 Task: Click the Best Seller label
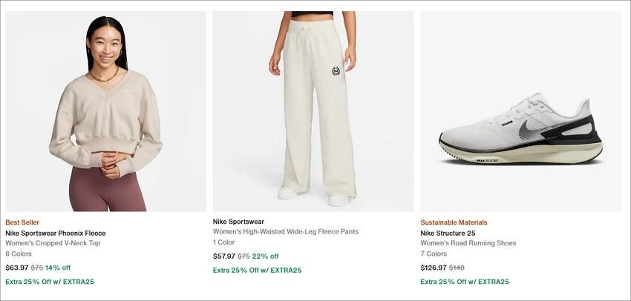coord(22,222)
